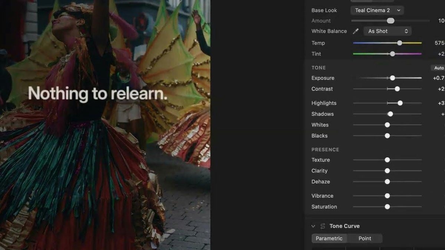Click the Saturation label text

(324, 207)
